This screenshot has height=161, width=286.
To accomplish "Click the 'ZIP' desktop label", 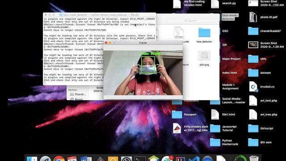I will point(224,45).
